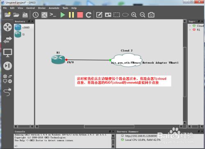Undock the Routers panel
Viewport: 205px width, 149px height.
coord(29,21)
